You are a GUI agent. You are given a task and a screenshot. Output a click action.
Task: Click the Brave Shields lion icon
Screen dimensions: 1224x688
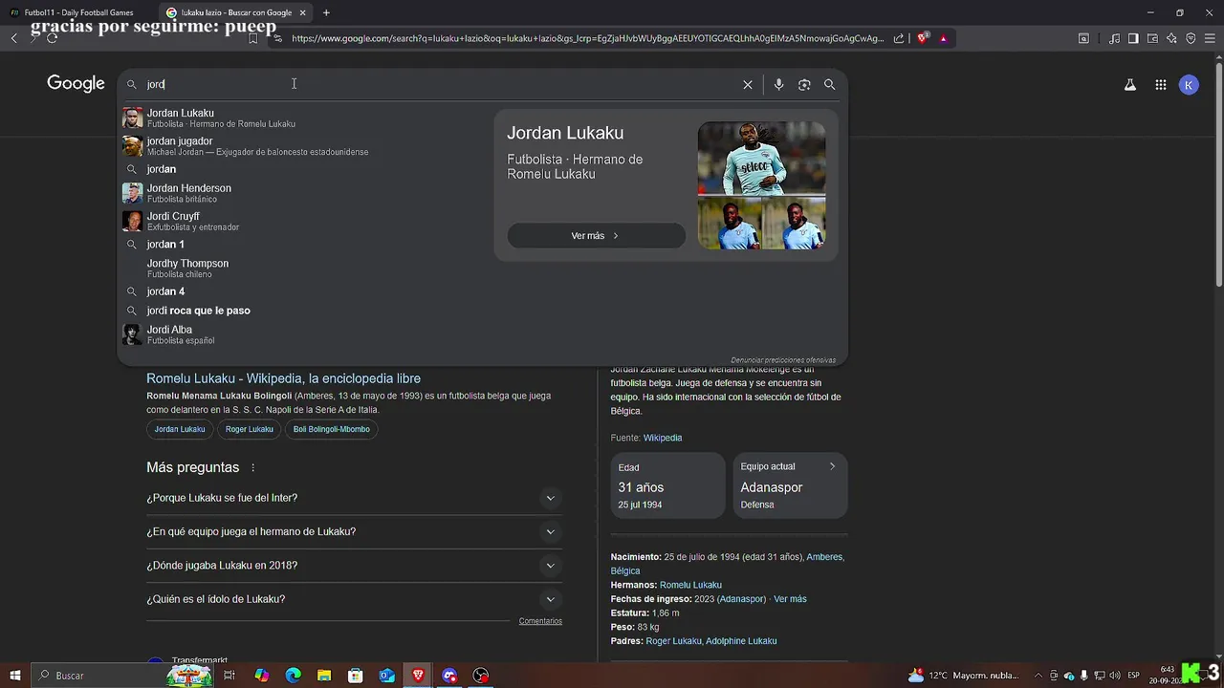coord(923,38)
